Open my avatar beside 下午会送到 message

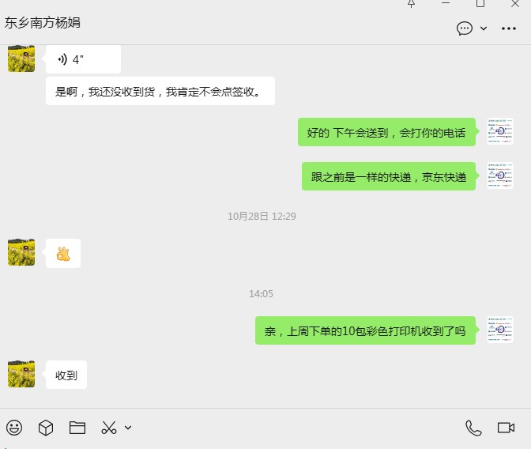[x=500, y=131]
